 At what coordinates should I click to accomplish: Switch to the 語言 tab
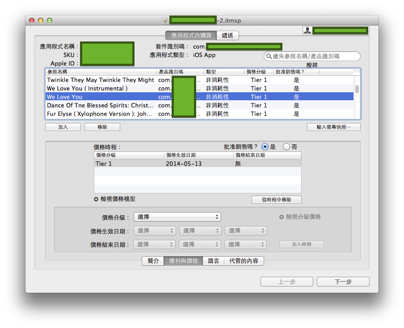[214, 261]
